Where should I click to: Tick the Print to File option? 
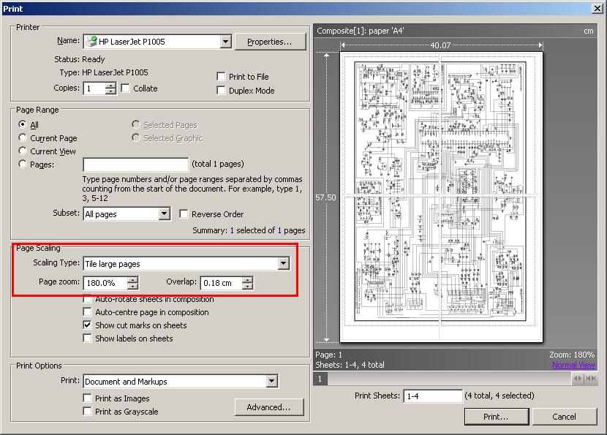pyautogui.click(x=222, y=77)
